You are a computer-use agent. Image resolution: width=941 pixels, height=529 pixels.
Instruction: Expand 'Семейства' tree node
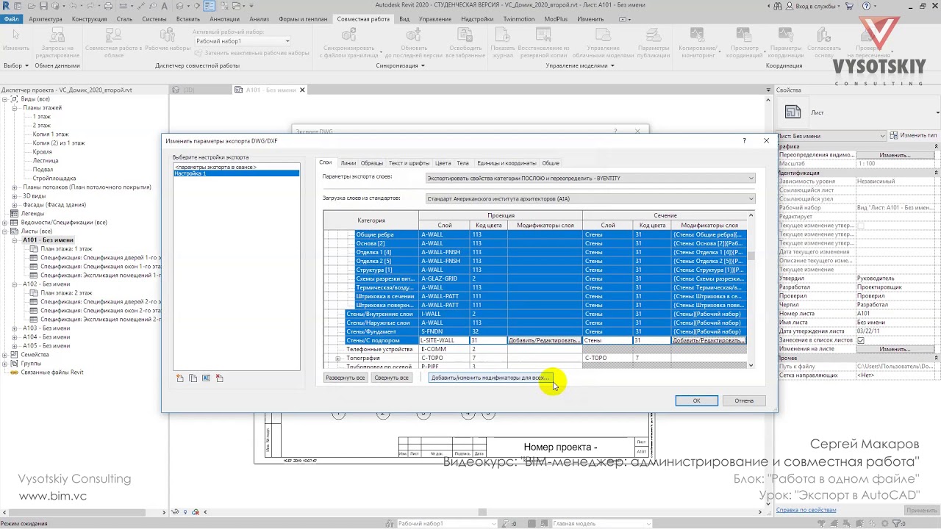pyautogui.click(x=5, y=355)
